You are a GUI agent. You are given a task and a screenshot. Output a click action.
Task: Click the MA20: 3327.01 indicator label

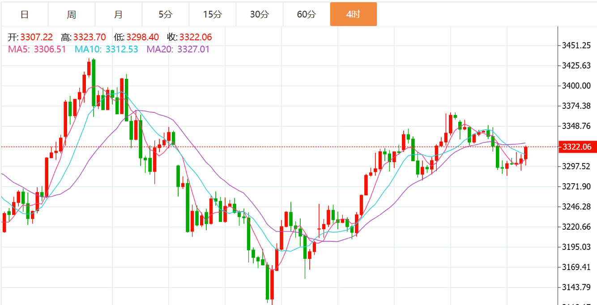(x=178, y=49)
